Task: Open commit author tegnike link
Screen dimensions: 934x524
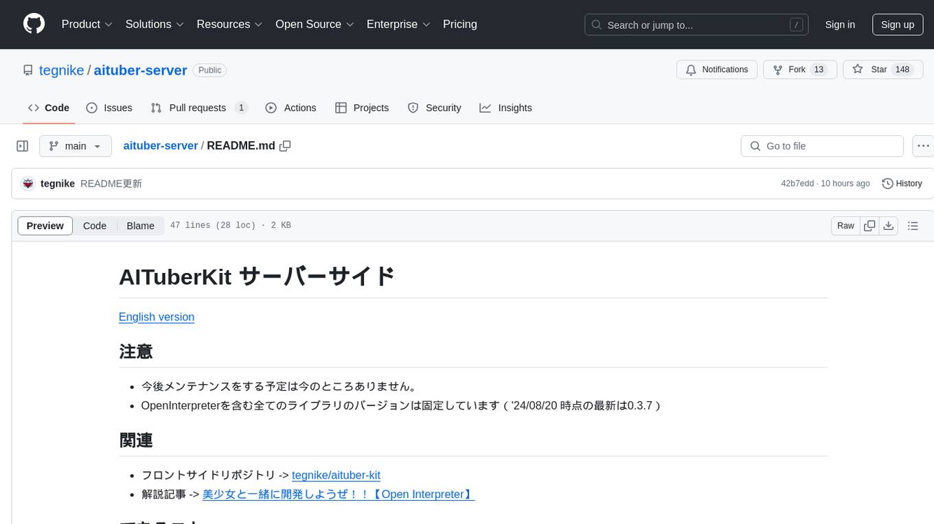Action: click(x=58, y=183)
